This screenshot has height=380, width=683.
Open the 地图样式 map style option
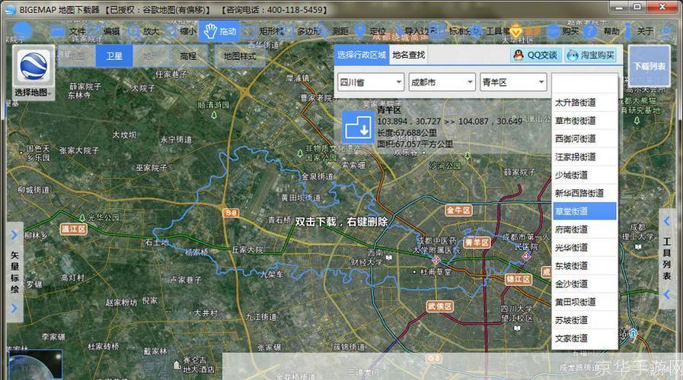(240, 56)
